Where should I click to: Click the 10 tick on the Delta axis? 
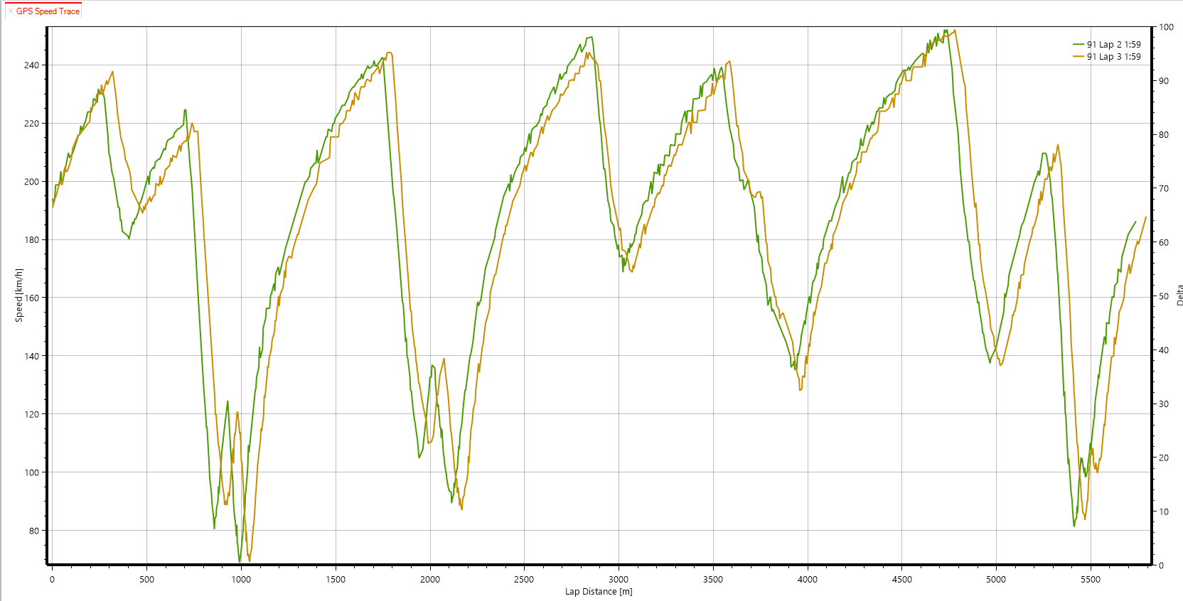(x=1164, y=512)
